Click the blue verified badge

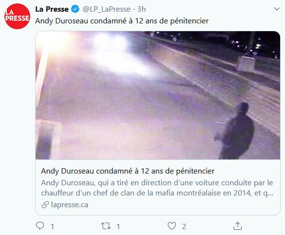coord(75,9)
